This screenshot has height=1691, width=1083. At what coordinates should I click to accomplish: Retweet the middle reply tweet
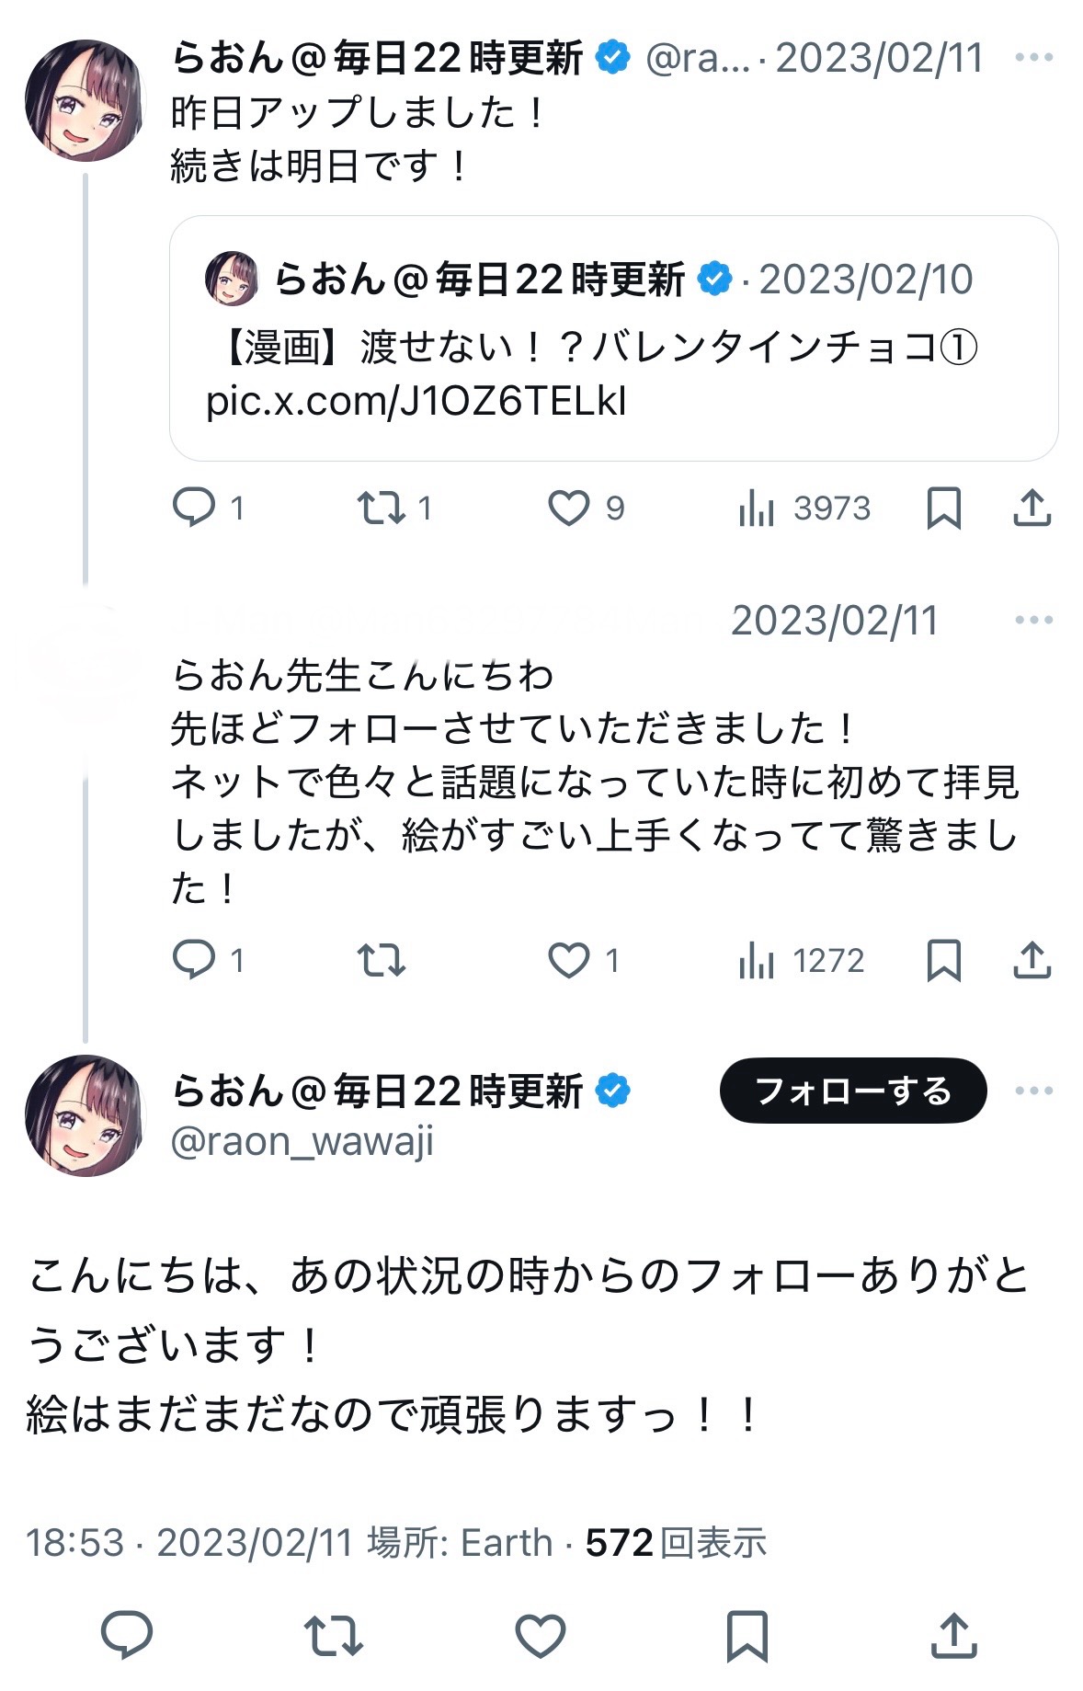point(382,961)
